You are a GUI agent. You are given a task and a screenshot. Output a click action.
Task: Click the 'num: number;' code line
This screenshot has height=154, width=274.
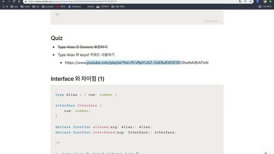click(77, 111)
